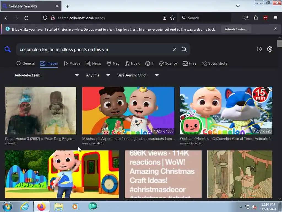The height and width of the screenshot is (212, 282).
Task: Open a new tab with the plus icon
Action: coord(67,6)
